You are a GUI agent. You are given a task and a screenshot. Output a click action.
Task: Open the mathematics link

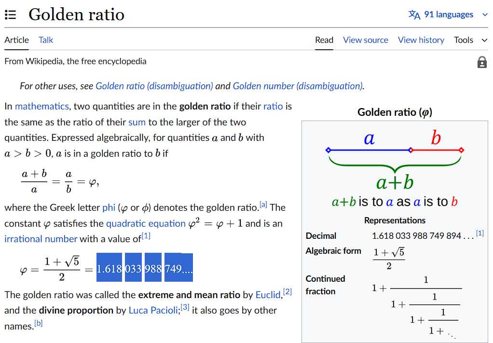pyautogui.click(x=42, y=106)
